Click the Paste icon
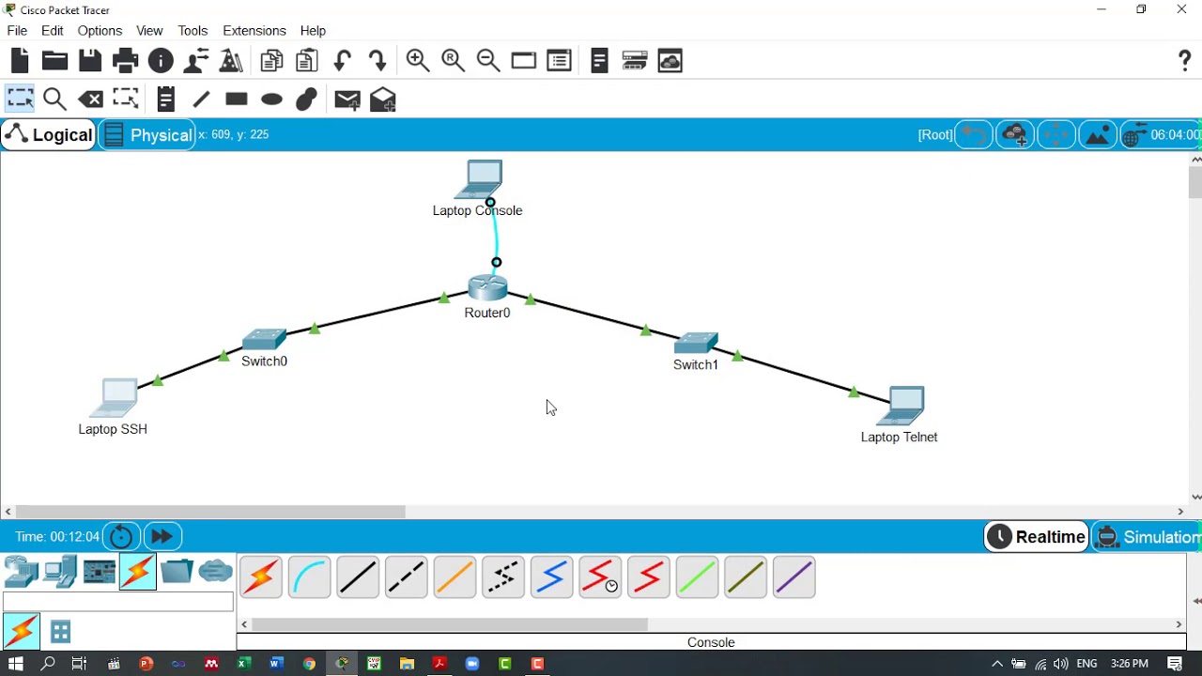The height and width of the screenshot is (676, 1202). (306, 61)
